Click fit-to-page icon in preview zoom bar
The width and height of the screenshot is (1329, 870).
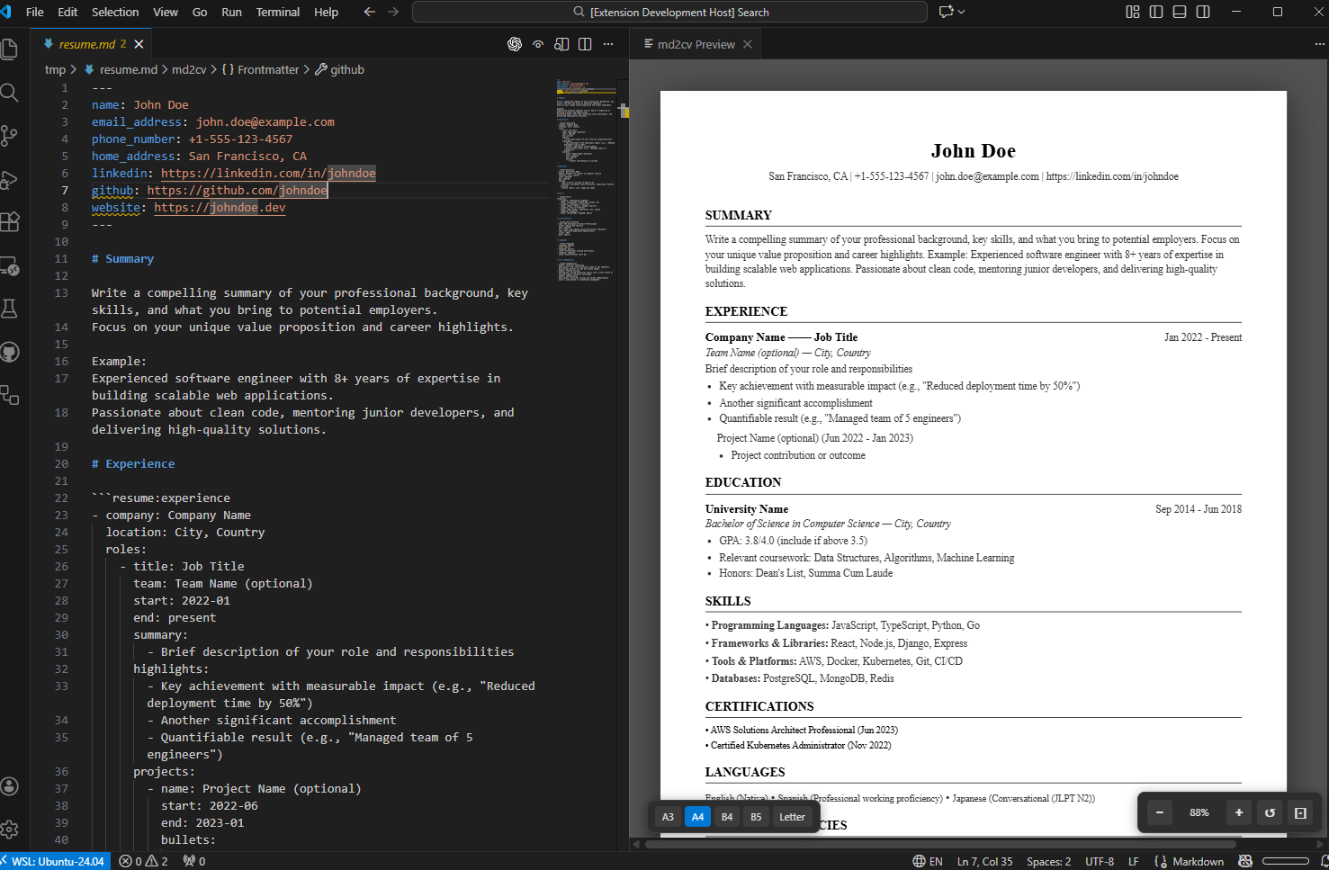click(1300, 812)
